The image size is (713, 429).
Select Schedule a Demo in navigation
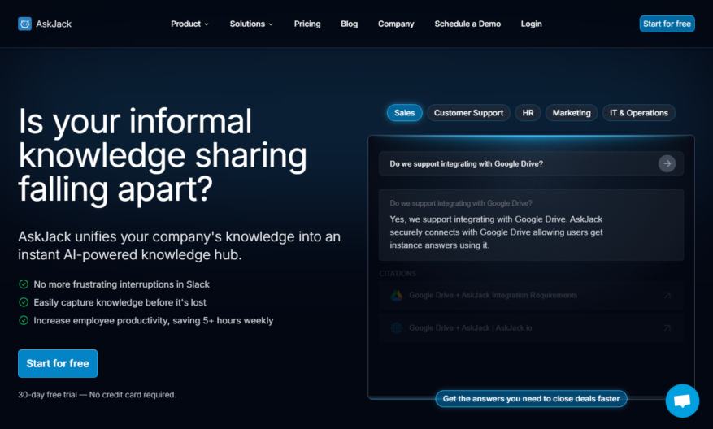(x=467, y=24)
